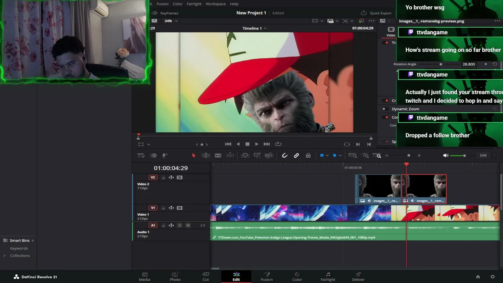The image size is (503, 283).
Task: Open the Fairlight menu
Action: [194, 4]
